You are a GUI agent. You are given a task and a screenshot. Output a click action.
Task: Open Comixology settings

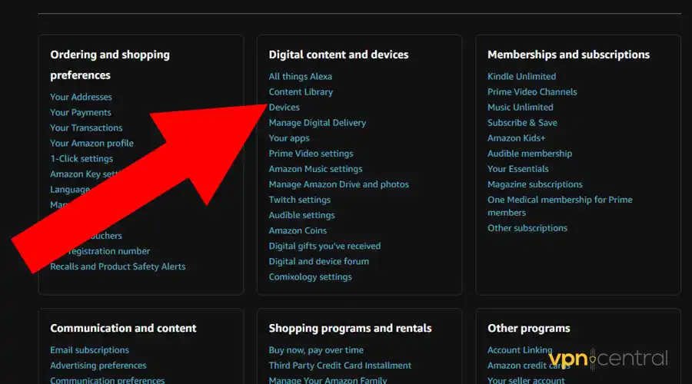tap(310, 276)
